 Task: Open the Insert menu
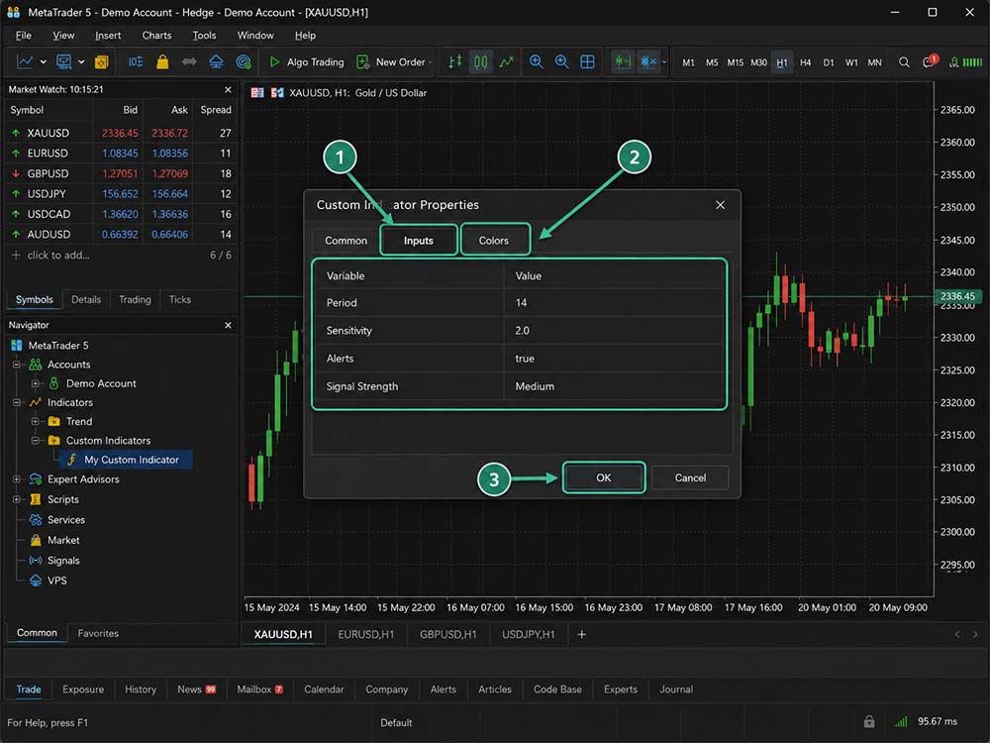click(108, 36)
